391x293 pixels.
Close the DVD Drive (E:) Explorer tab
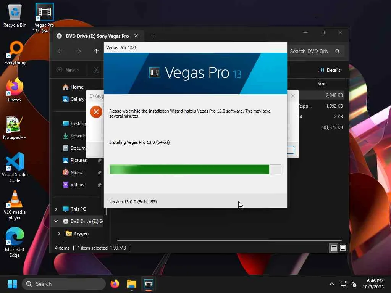136,36
